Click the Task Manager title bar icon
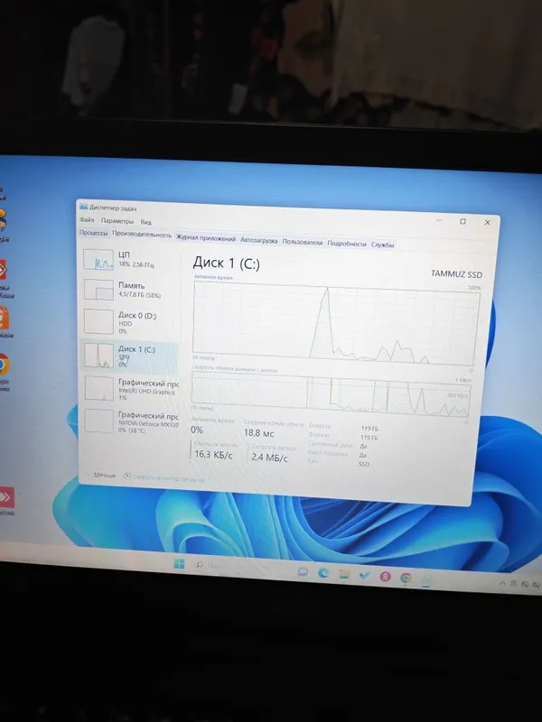 pyautogui.click(x=83, y=207)
